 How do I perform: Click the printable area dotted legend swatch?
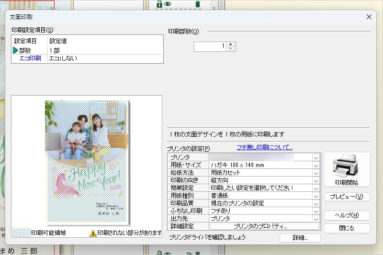pyautogui.click(x=21, y=233)
